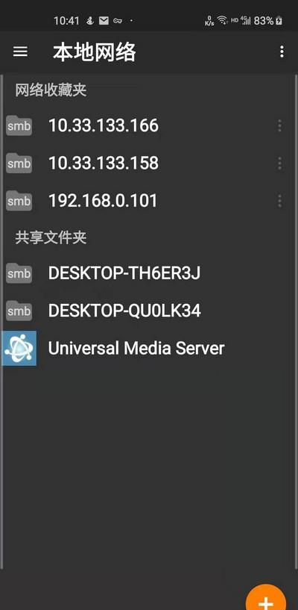Tap the smb folder icon for 192.168.0.101
298x610 pixels.
pos(19,201)
